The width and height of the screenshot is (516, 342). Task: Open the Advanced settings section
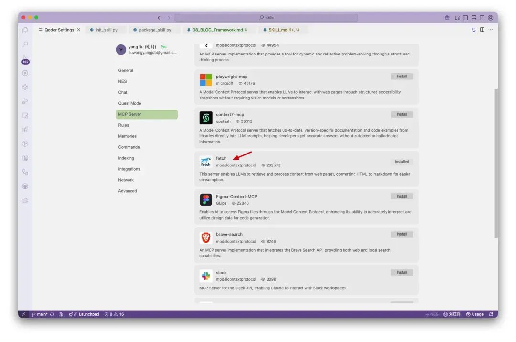pos(147,191)
